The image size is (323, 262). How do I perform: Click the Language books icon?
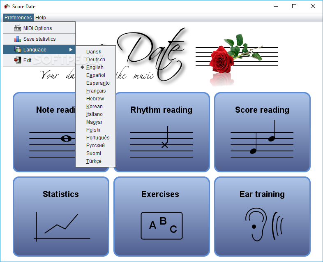[18, 49]
